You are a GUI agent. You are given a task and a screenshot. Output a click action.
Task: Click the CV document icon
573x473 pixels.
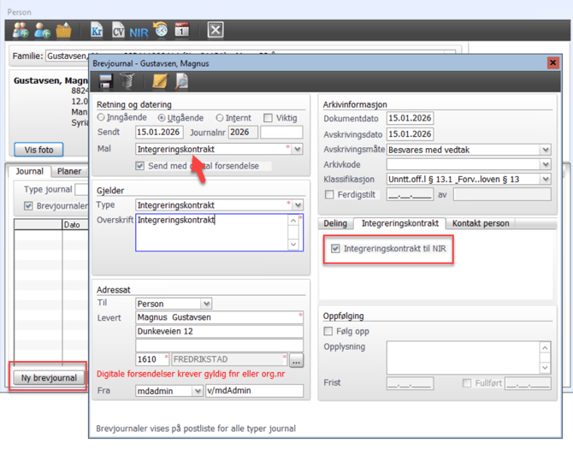pos(118,32)
